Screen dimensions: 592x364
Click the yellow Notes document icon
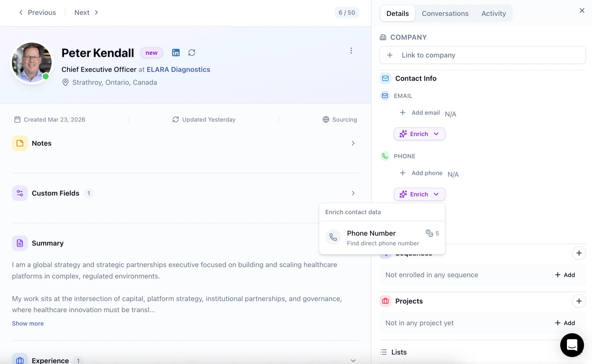click(x=20, y=143)
